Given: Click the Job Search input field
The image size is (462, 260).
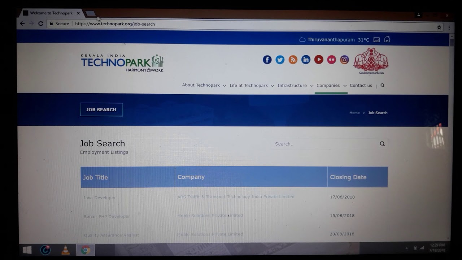Looking at the screenshot, I should 329,144.
